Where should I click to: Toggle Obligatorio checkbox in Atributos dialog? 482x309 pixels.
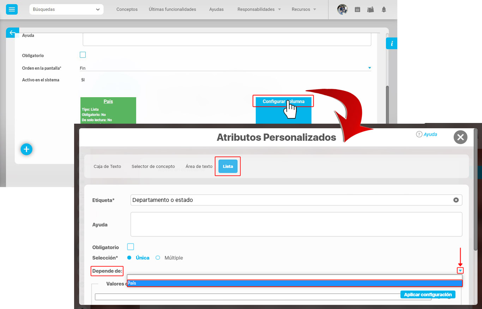131,247
